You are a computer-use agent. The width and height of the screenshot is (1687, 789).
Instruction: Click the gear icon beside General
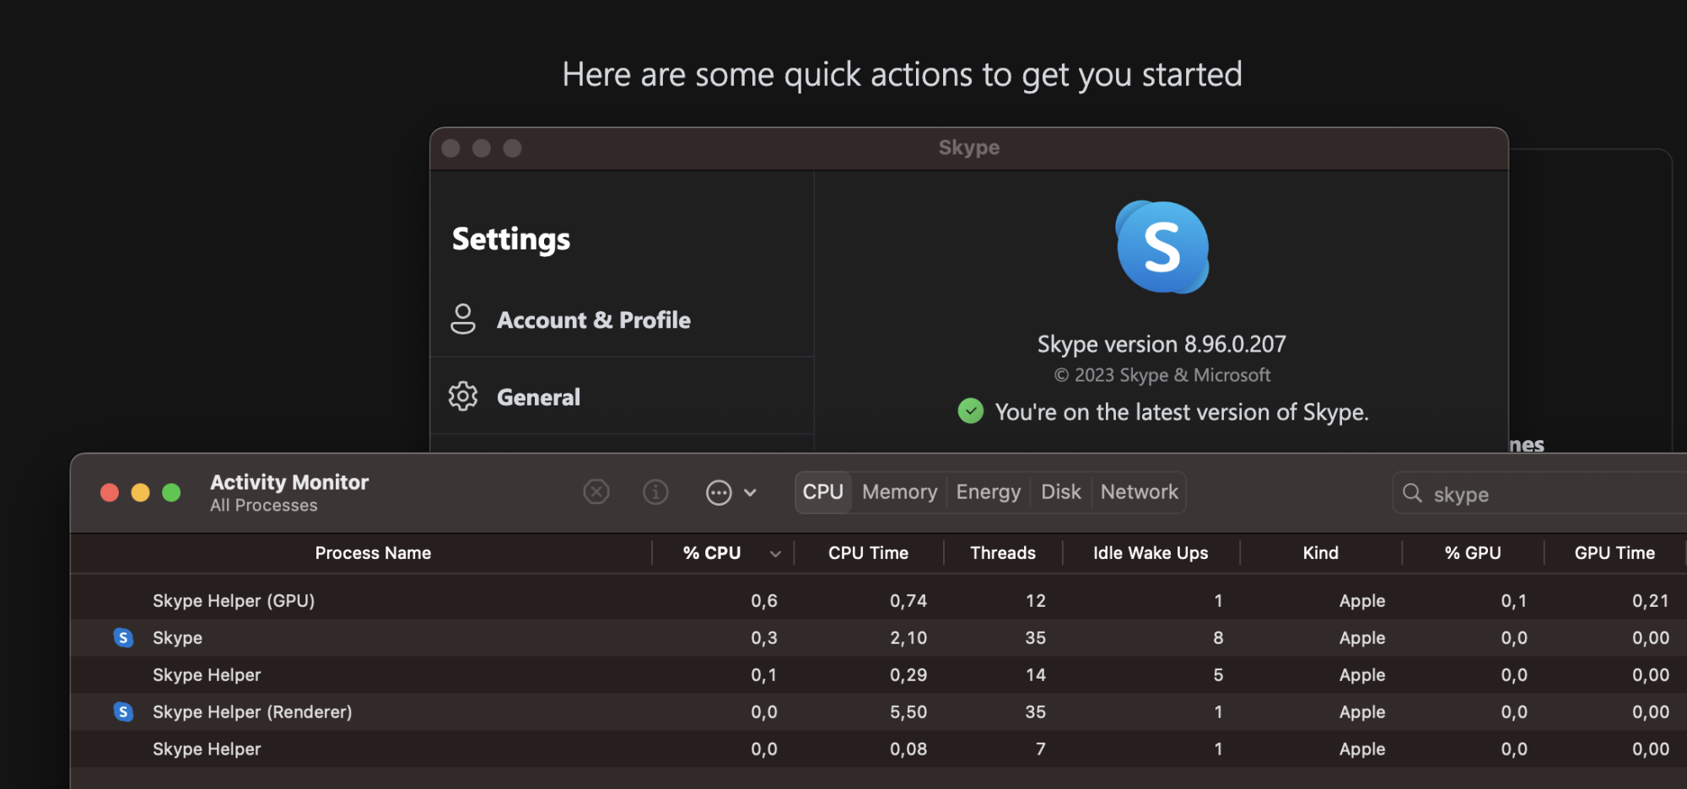click(x=463, y=396)
